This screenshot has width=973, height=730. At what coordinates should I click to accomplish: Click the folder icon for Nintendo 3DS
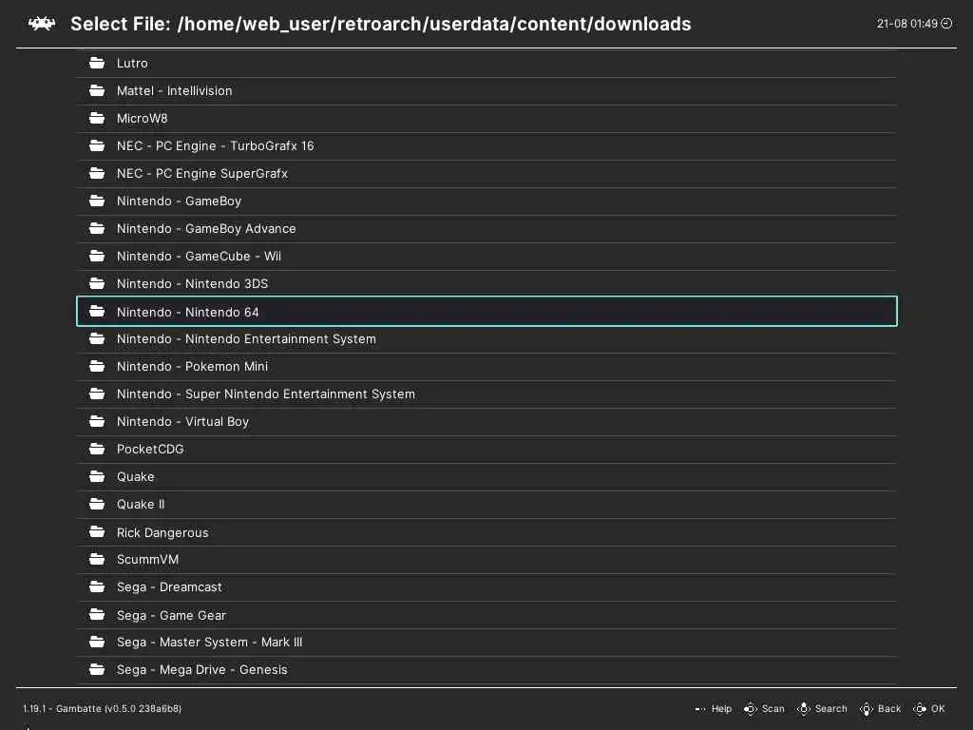tap(97, 283)
